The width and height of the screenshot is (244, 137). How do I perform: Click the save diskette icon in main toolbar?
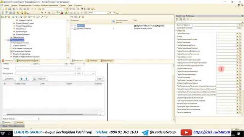[10, 9]
